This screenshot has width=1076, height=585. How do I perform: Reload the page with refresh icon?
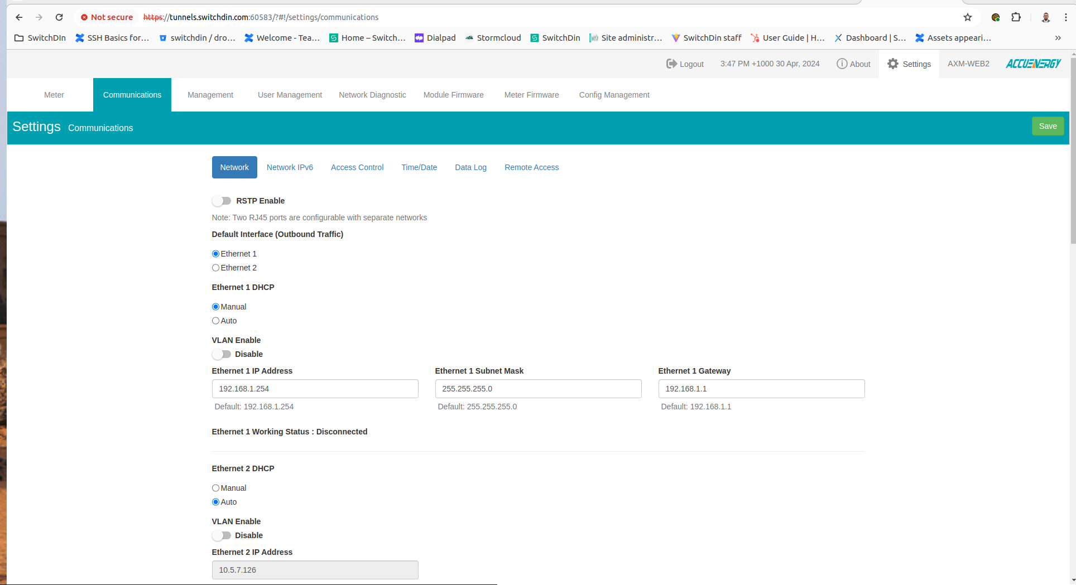59,17
